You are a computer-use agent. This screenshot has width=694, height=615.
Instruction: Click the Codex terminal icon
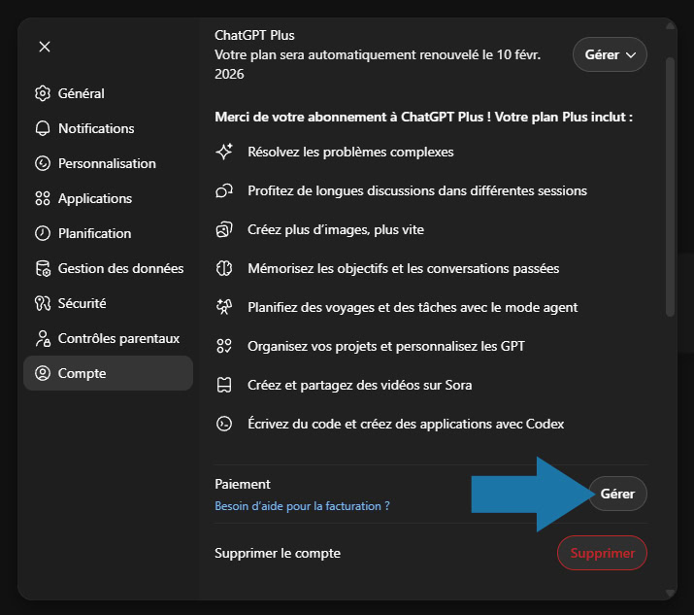pos(224,424)
